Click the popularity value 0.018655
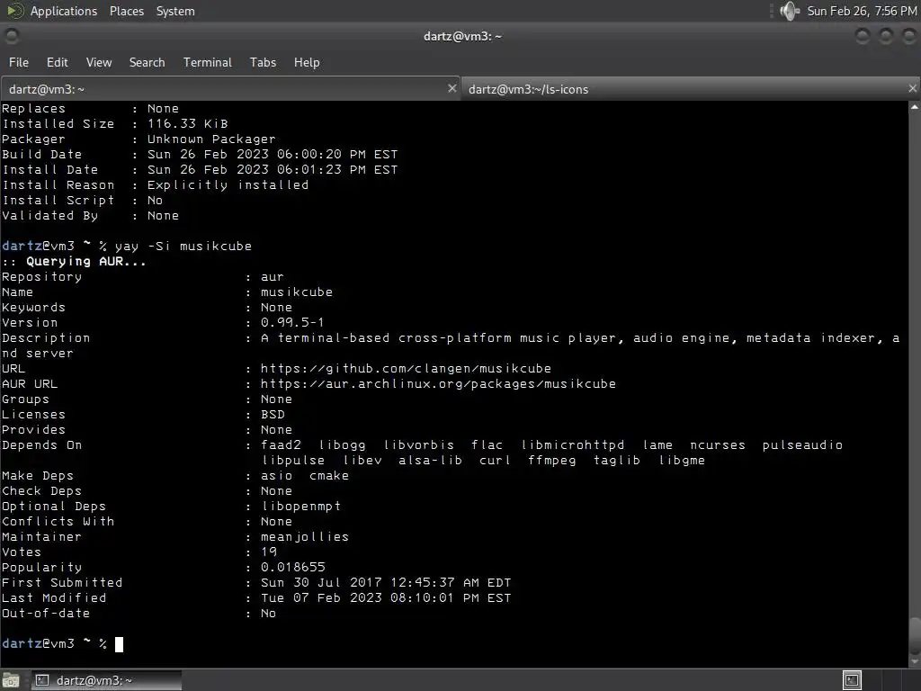 [x=292, y=567]
